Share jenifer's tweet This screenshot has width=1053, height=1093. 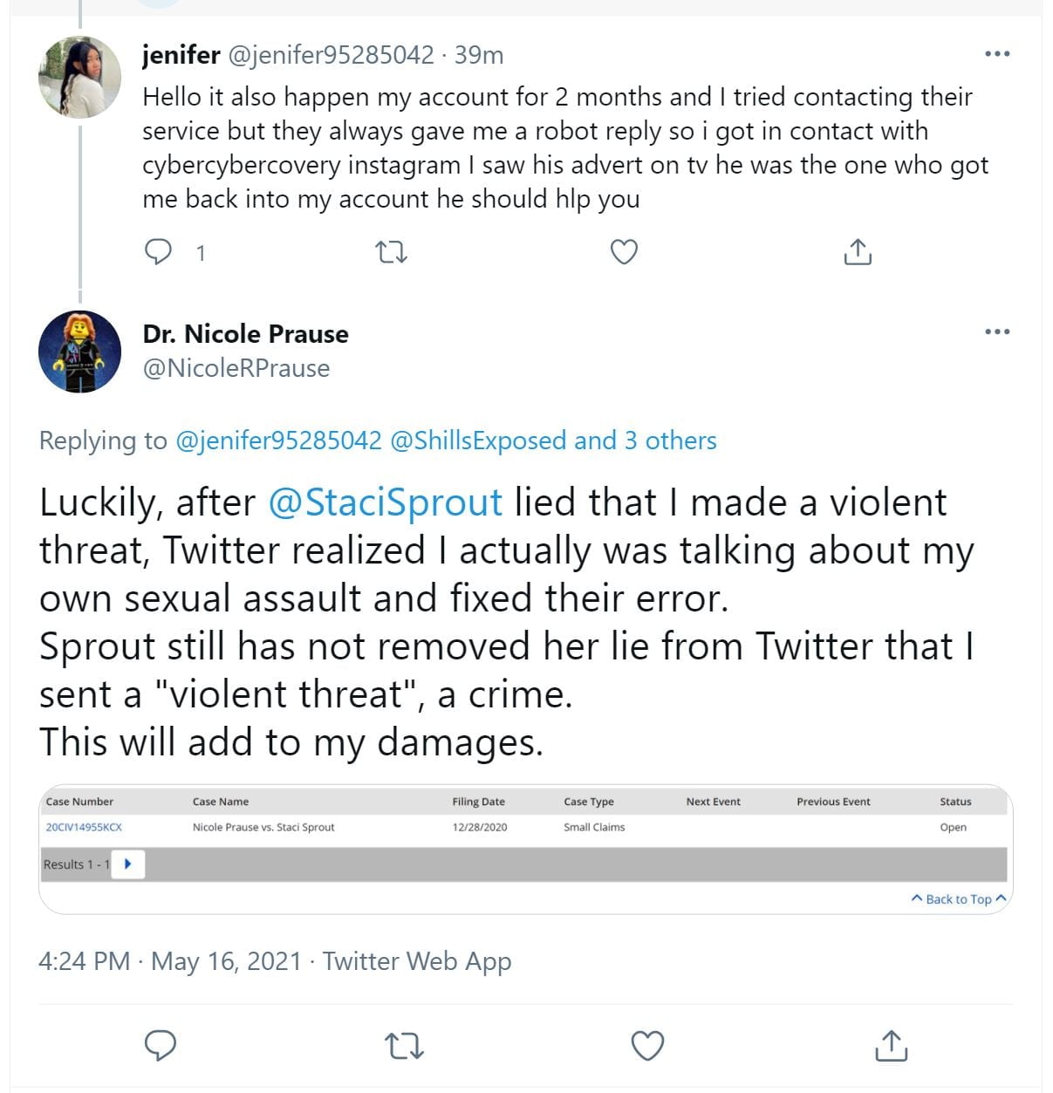(858, 252)
